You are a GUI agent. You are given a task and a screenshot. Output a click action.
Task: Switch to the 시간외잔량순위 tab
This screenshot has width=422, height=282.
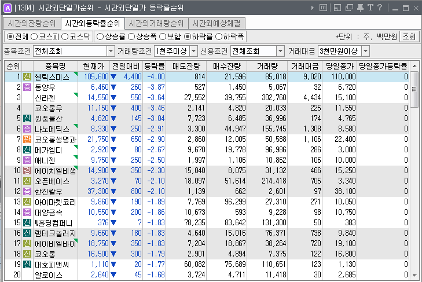(x=32, y=24)
